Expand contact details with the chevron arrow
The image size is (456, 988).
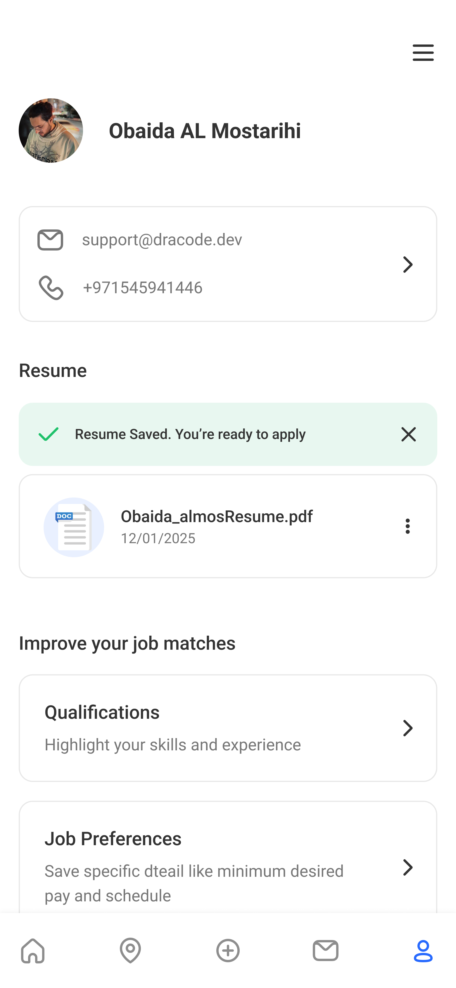(x=408, y=265)
